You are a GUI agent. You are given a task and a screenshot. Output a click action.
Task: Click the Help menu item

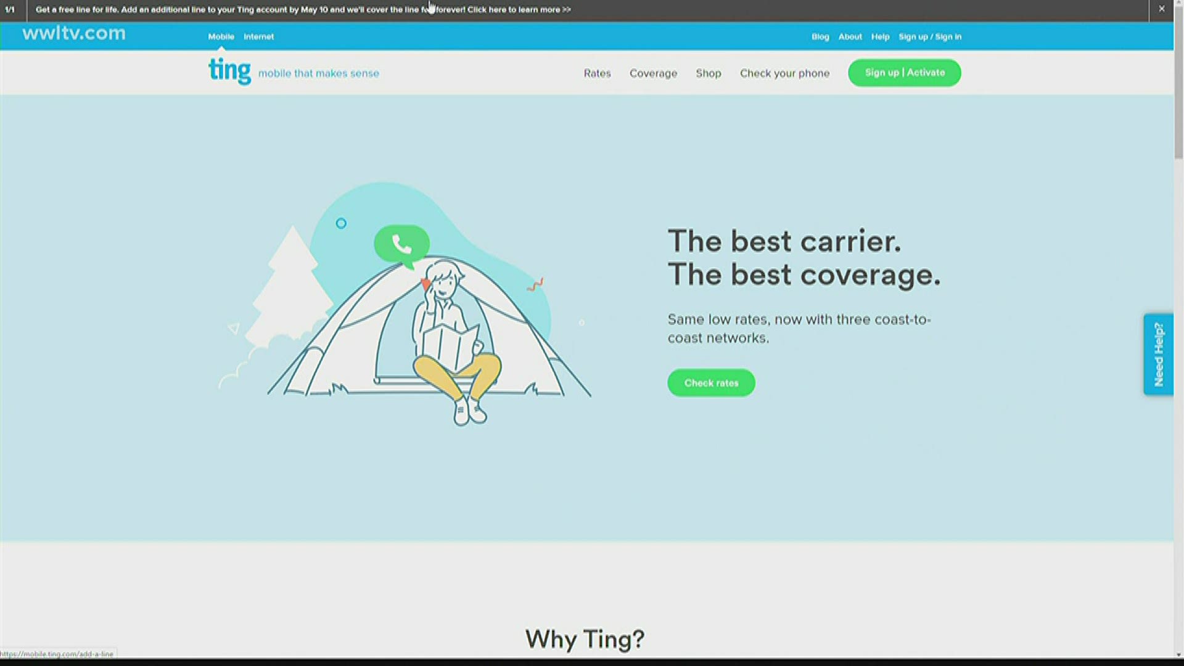880,36
